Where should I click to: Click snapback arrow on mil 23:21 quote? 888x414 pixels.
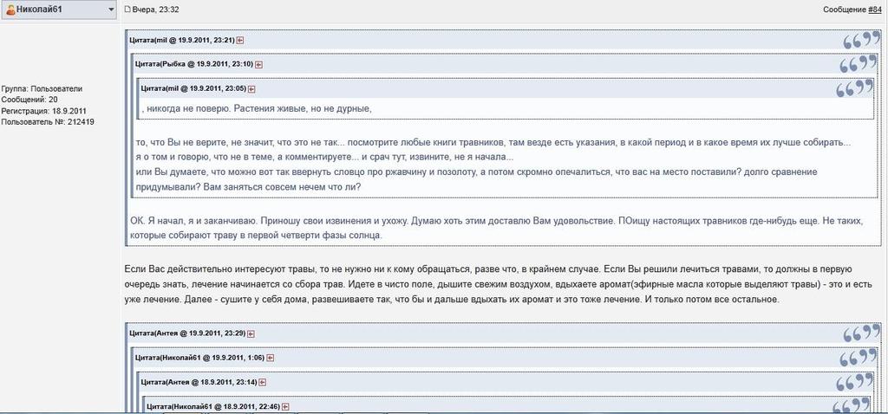(x=240, y=40)
